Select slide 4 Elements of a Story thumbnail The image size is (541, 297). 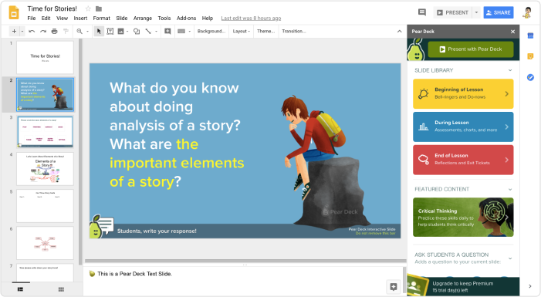(46, 169)
